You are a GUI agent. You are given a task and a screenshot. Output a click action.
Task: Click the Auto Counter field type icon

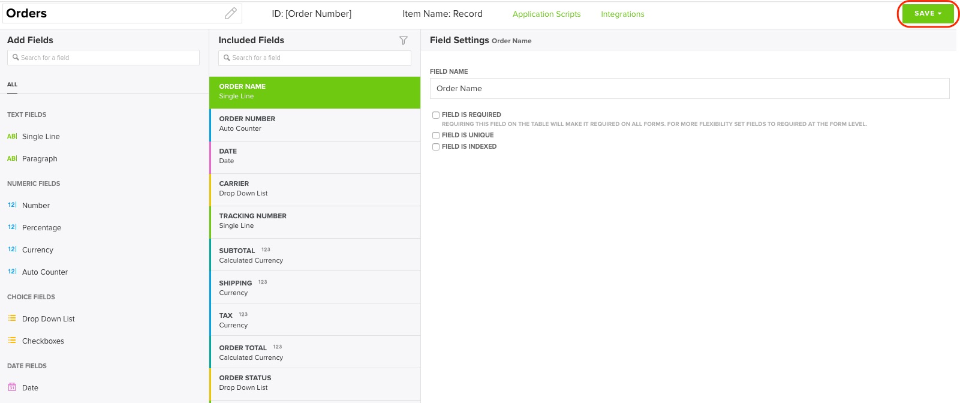pyautogui.click(x=12, y=272)
